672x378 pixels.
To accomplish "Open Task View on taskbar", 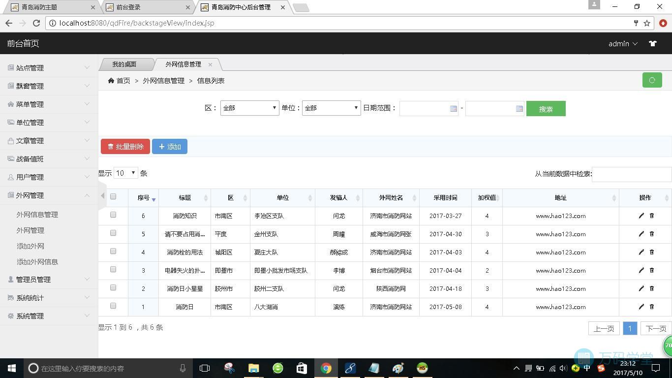I will [x=205, y=368].
